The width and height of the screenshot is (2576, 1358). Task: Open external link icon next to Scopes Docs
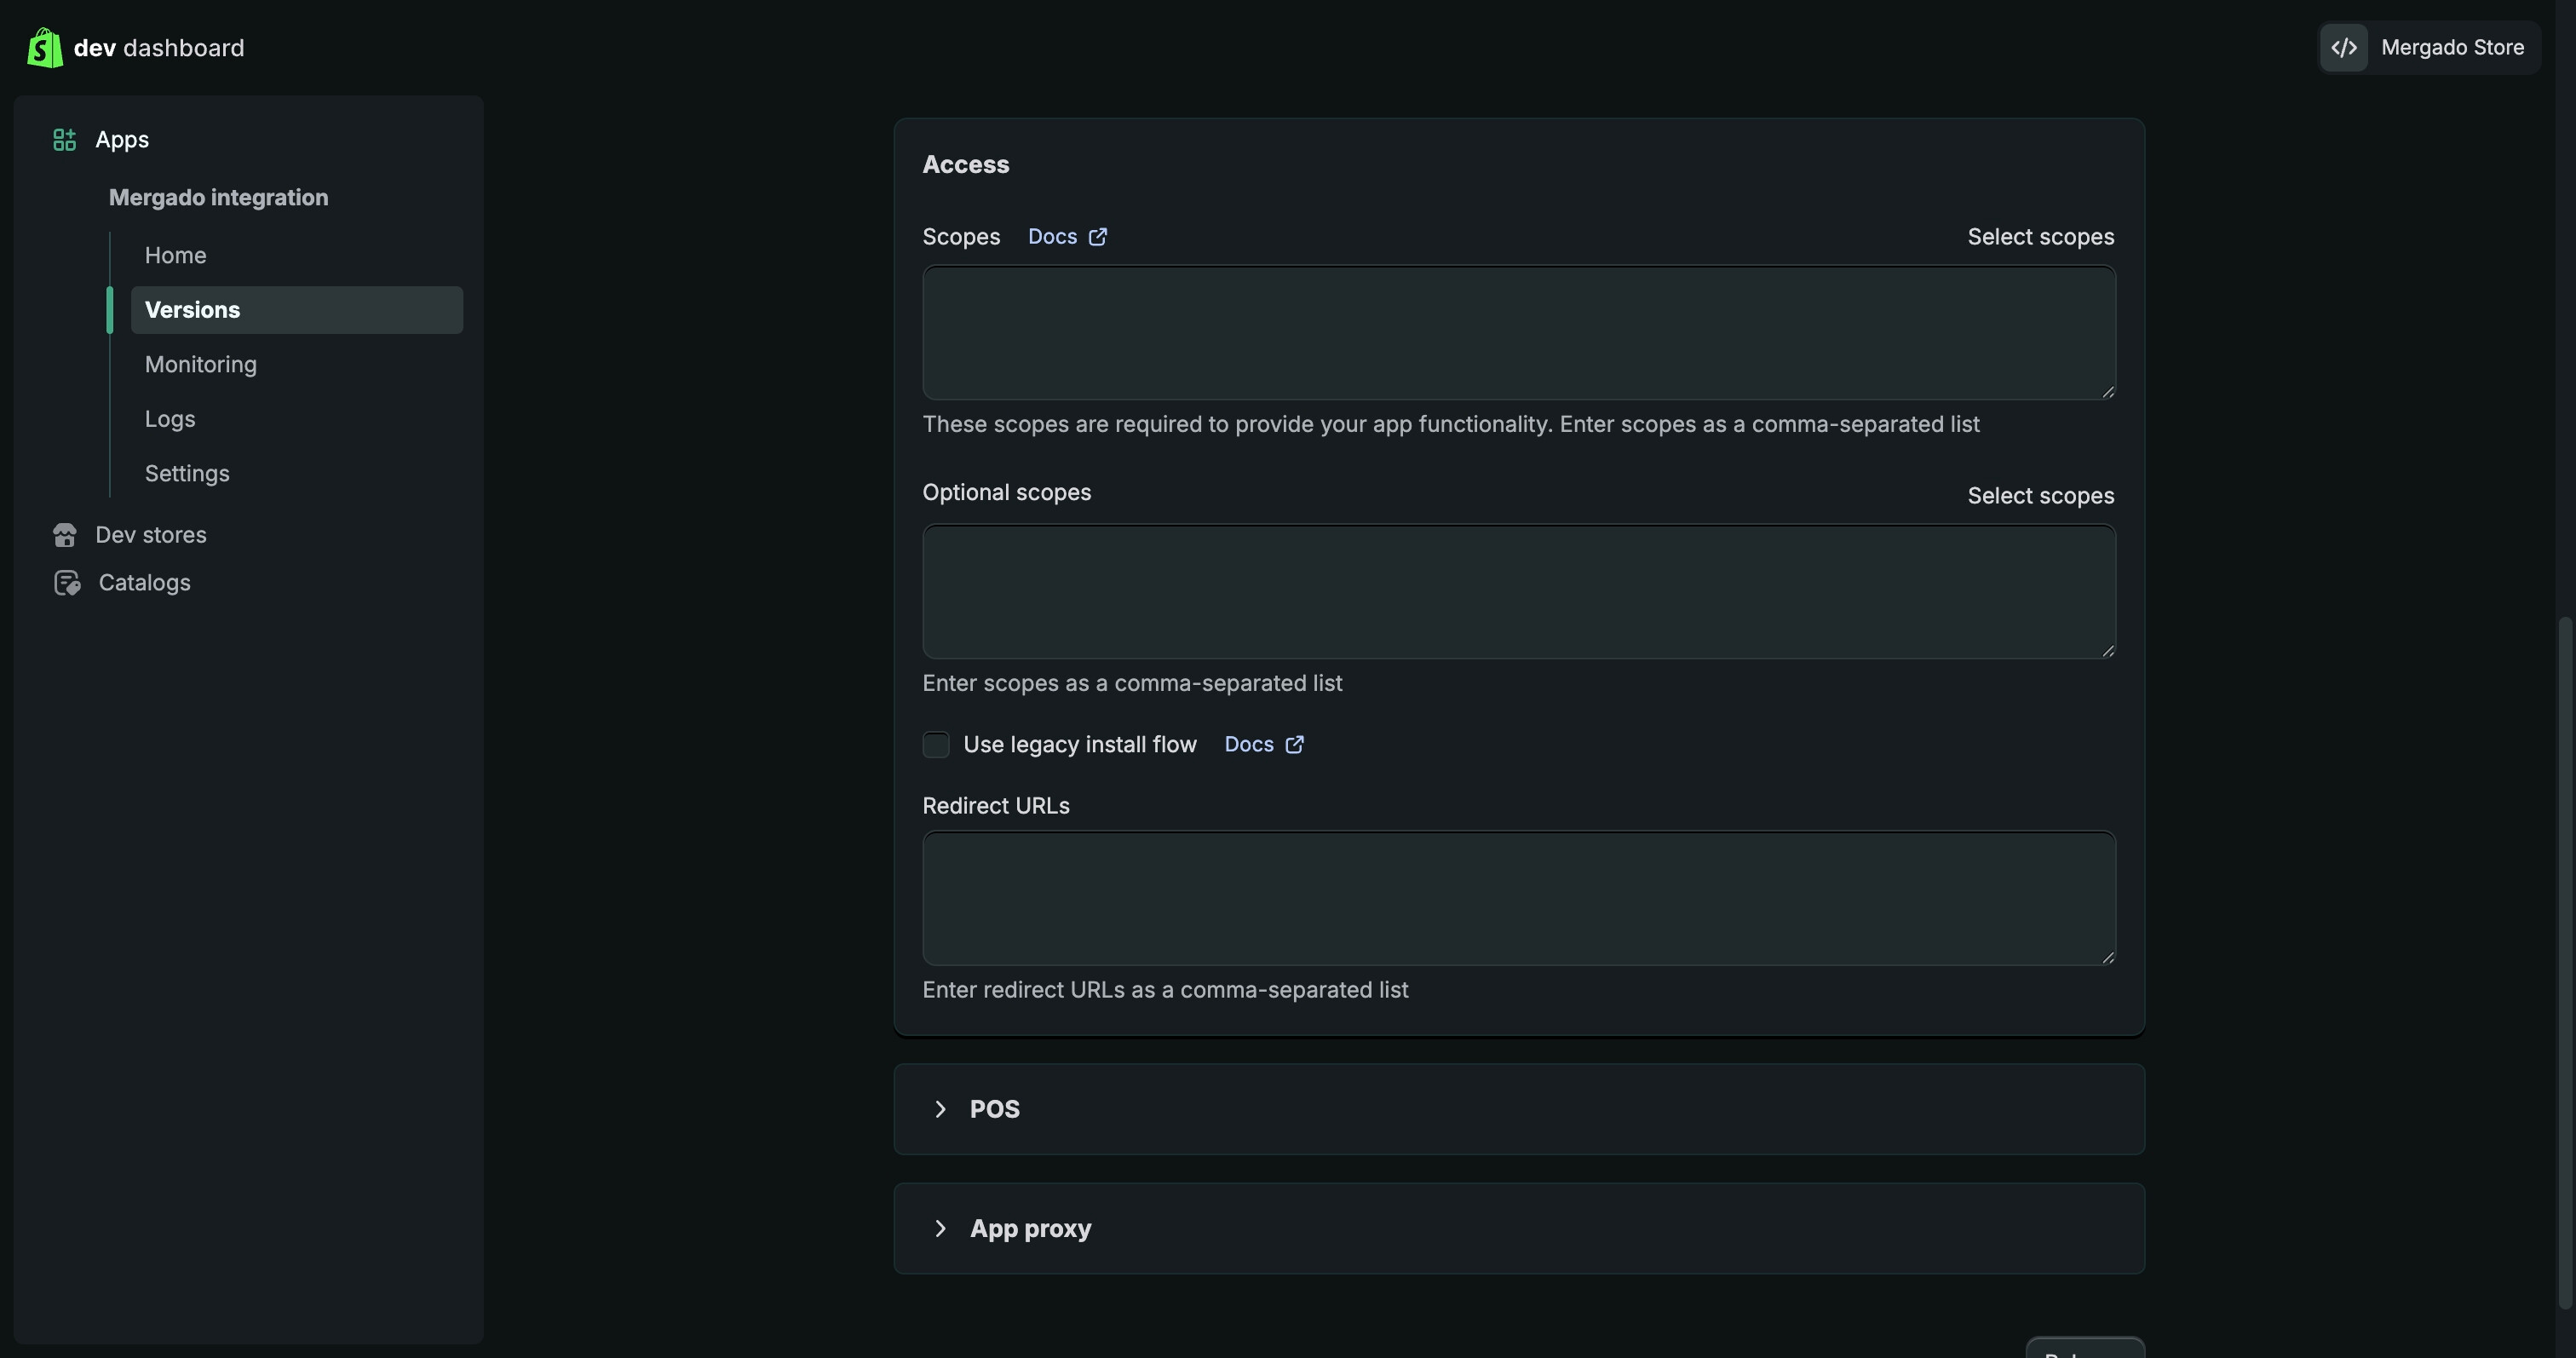[x=1097, y=237]
